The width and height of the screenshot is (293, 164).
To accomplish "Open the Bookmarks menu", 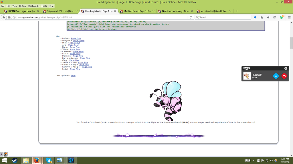I will pyautogui.click(x=34, y=6).
